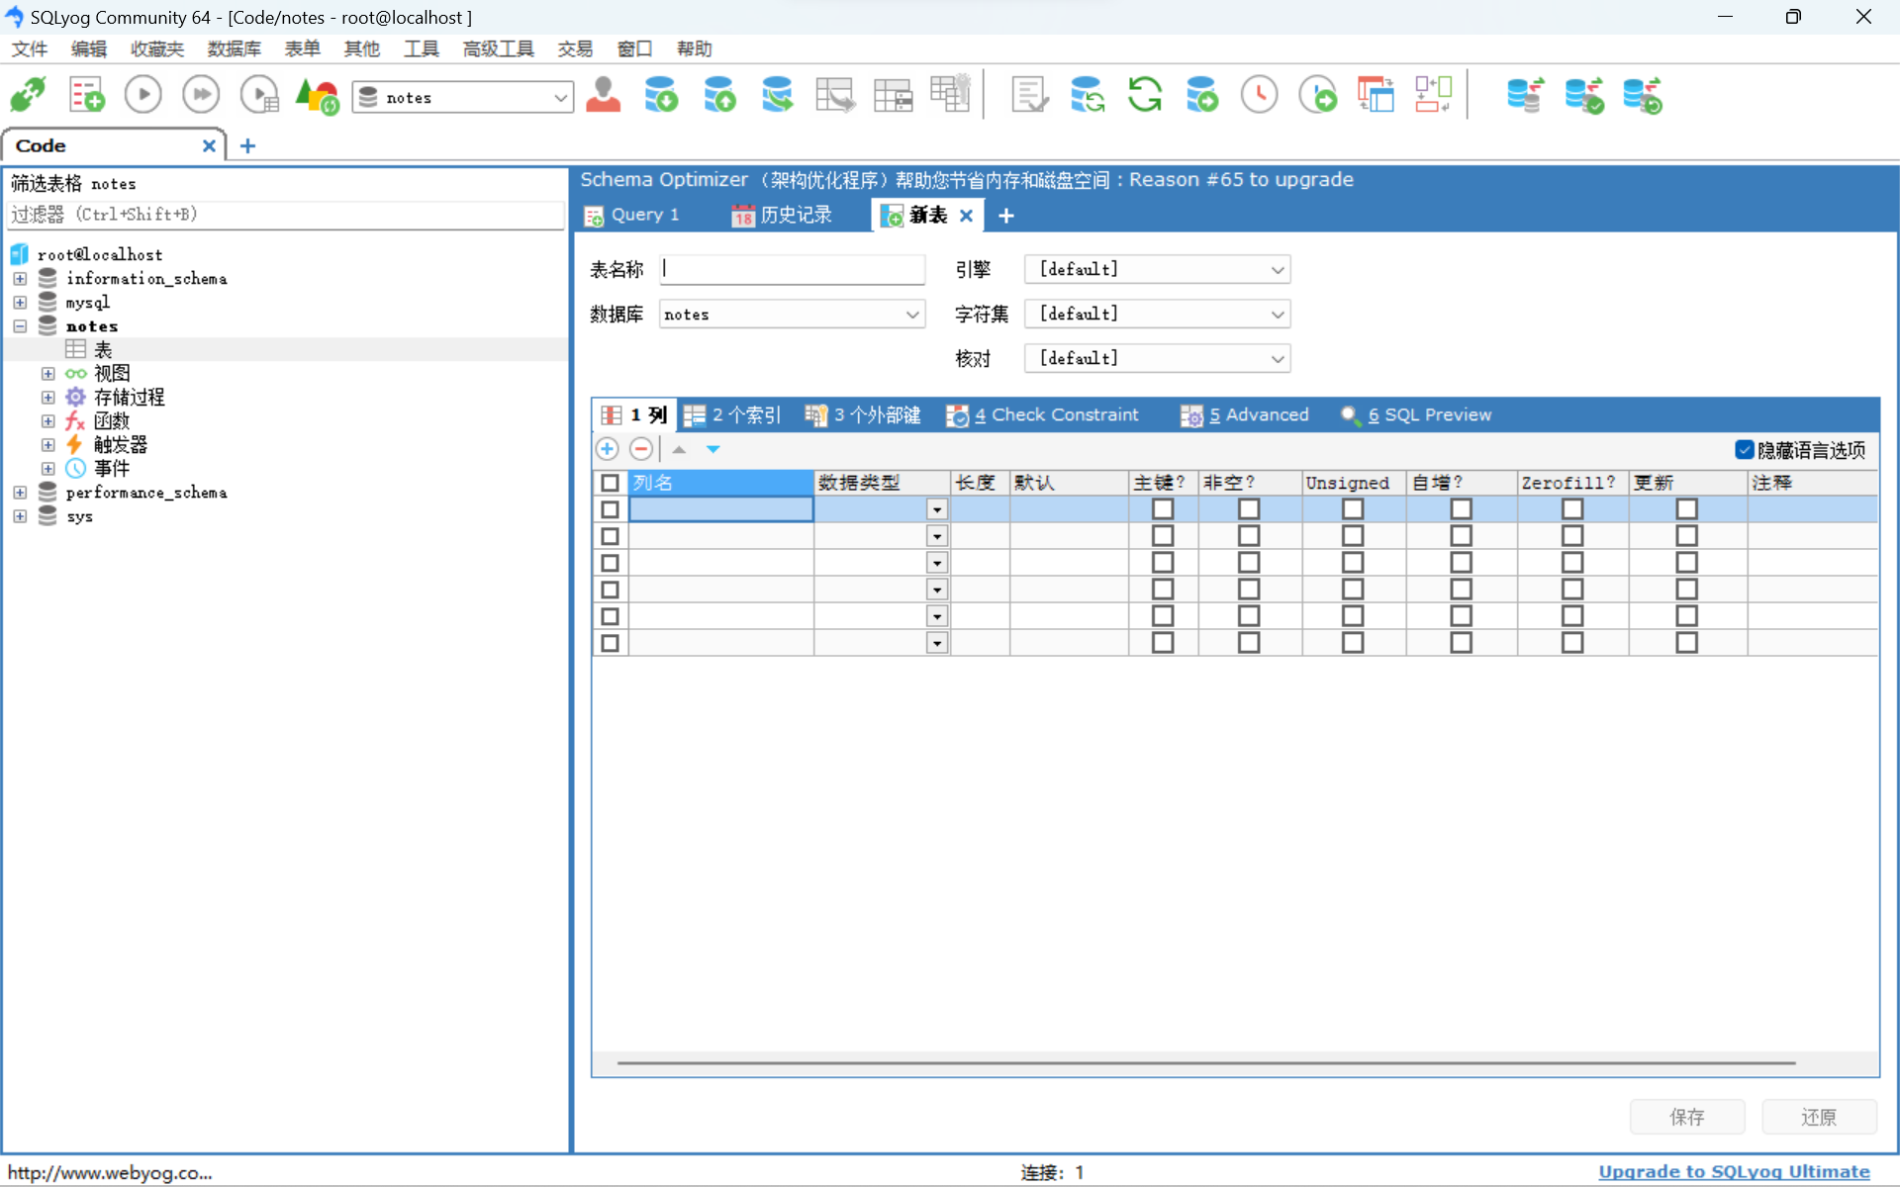
Task: Click the Refresh green arrows toolbar icon
Action: pyautogui.click(x=1145, y=96)
